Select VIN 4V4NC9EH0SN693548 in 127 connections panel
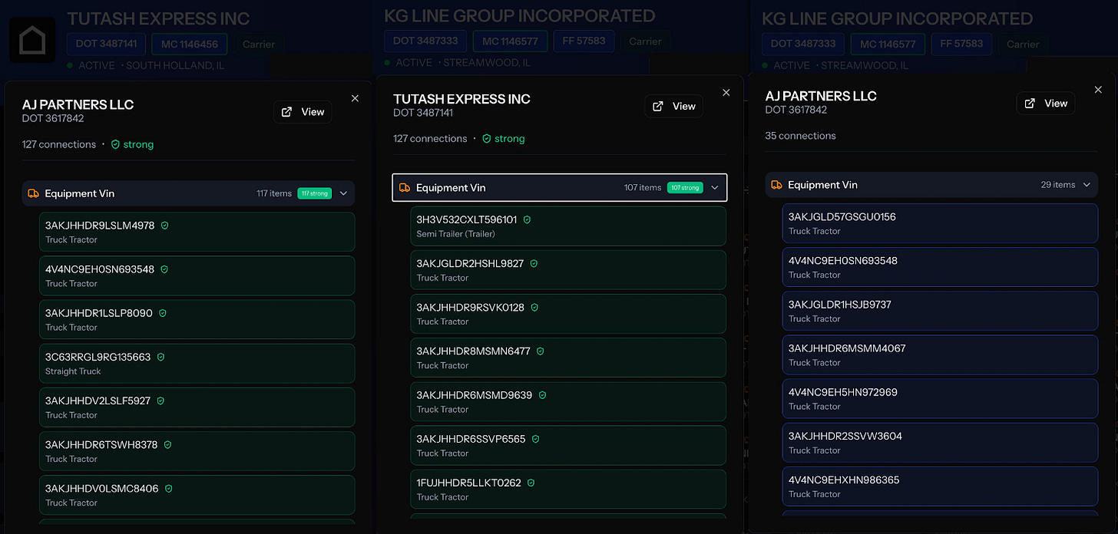Screen dimensions: 1118x534 click(197, 275)
